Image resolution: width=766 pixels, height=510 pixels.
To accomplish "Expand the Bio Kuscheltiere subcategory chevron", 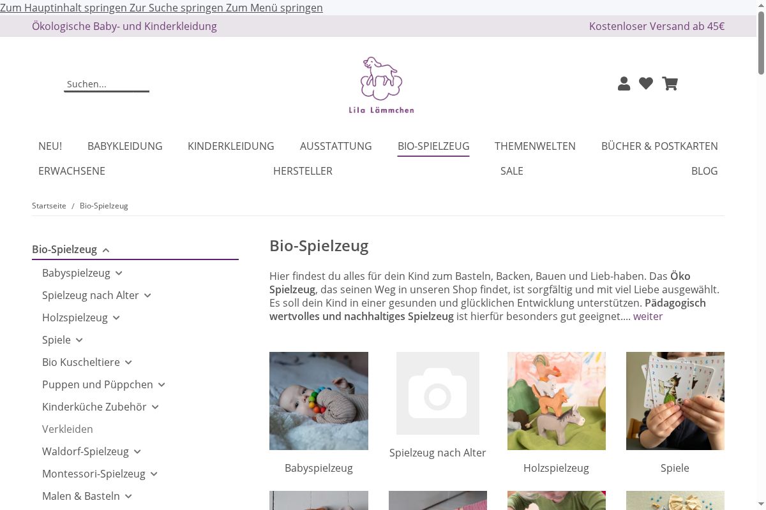I will 128,363.
